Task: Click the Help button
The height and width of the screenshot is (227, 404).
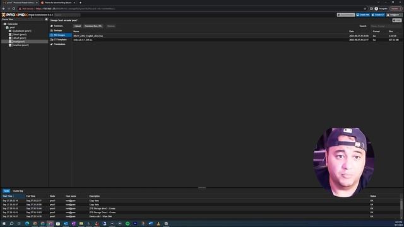Action: tap(397, 20)
